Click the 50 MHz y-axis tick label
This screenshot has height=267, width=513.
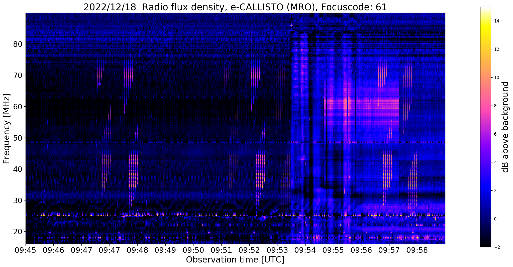pyautogui.click(x=18, y=138)
